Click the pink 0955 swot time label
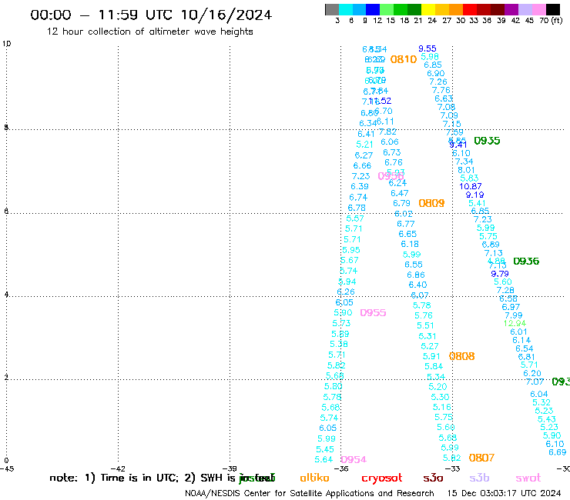Image resolution: width=570 pixels, height=500 pixels. (373, 312)
